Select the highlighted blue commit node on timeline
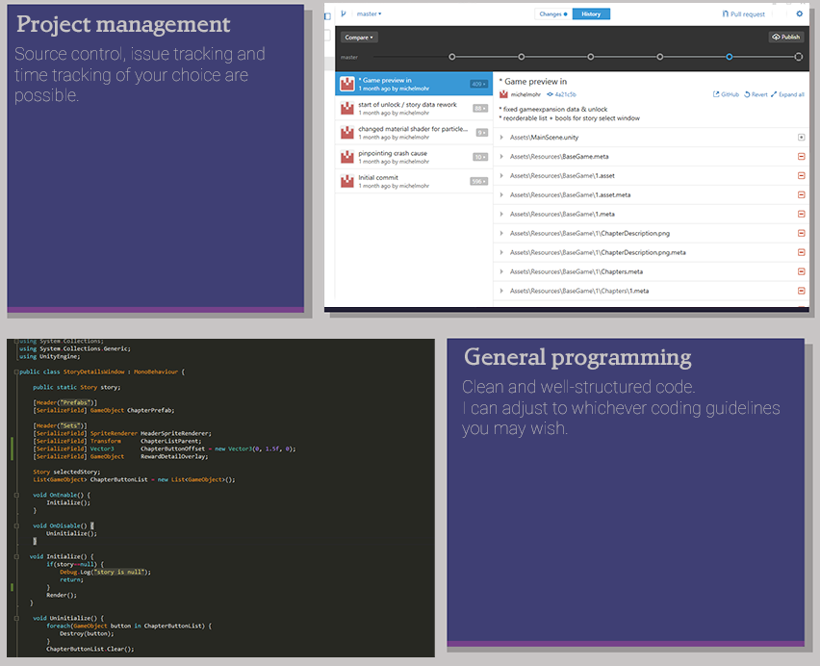820x666 pixels. click(730, 58)
